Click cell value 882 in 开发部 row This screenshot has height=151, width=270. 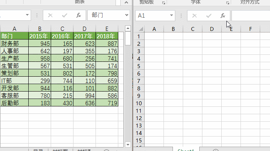pyautogui.click(x=107, y=88)
